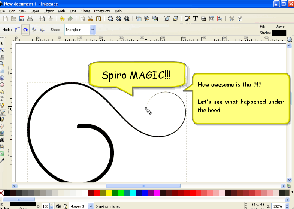Select the Calligraphy tool
Screen dimensions: 294x209
pyautogui.click(x=2, y=119)
